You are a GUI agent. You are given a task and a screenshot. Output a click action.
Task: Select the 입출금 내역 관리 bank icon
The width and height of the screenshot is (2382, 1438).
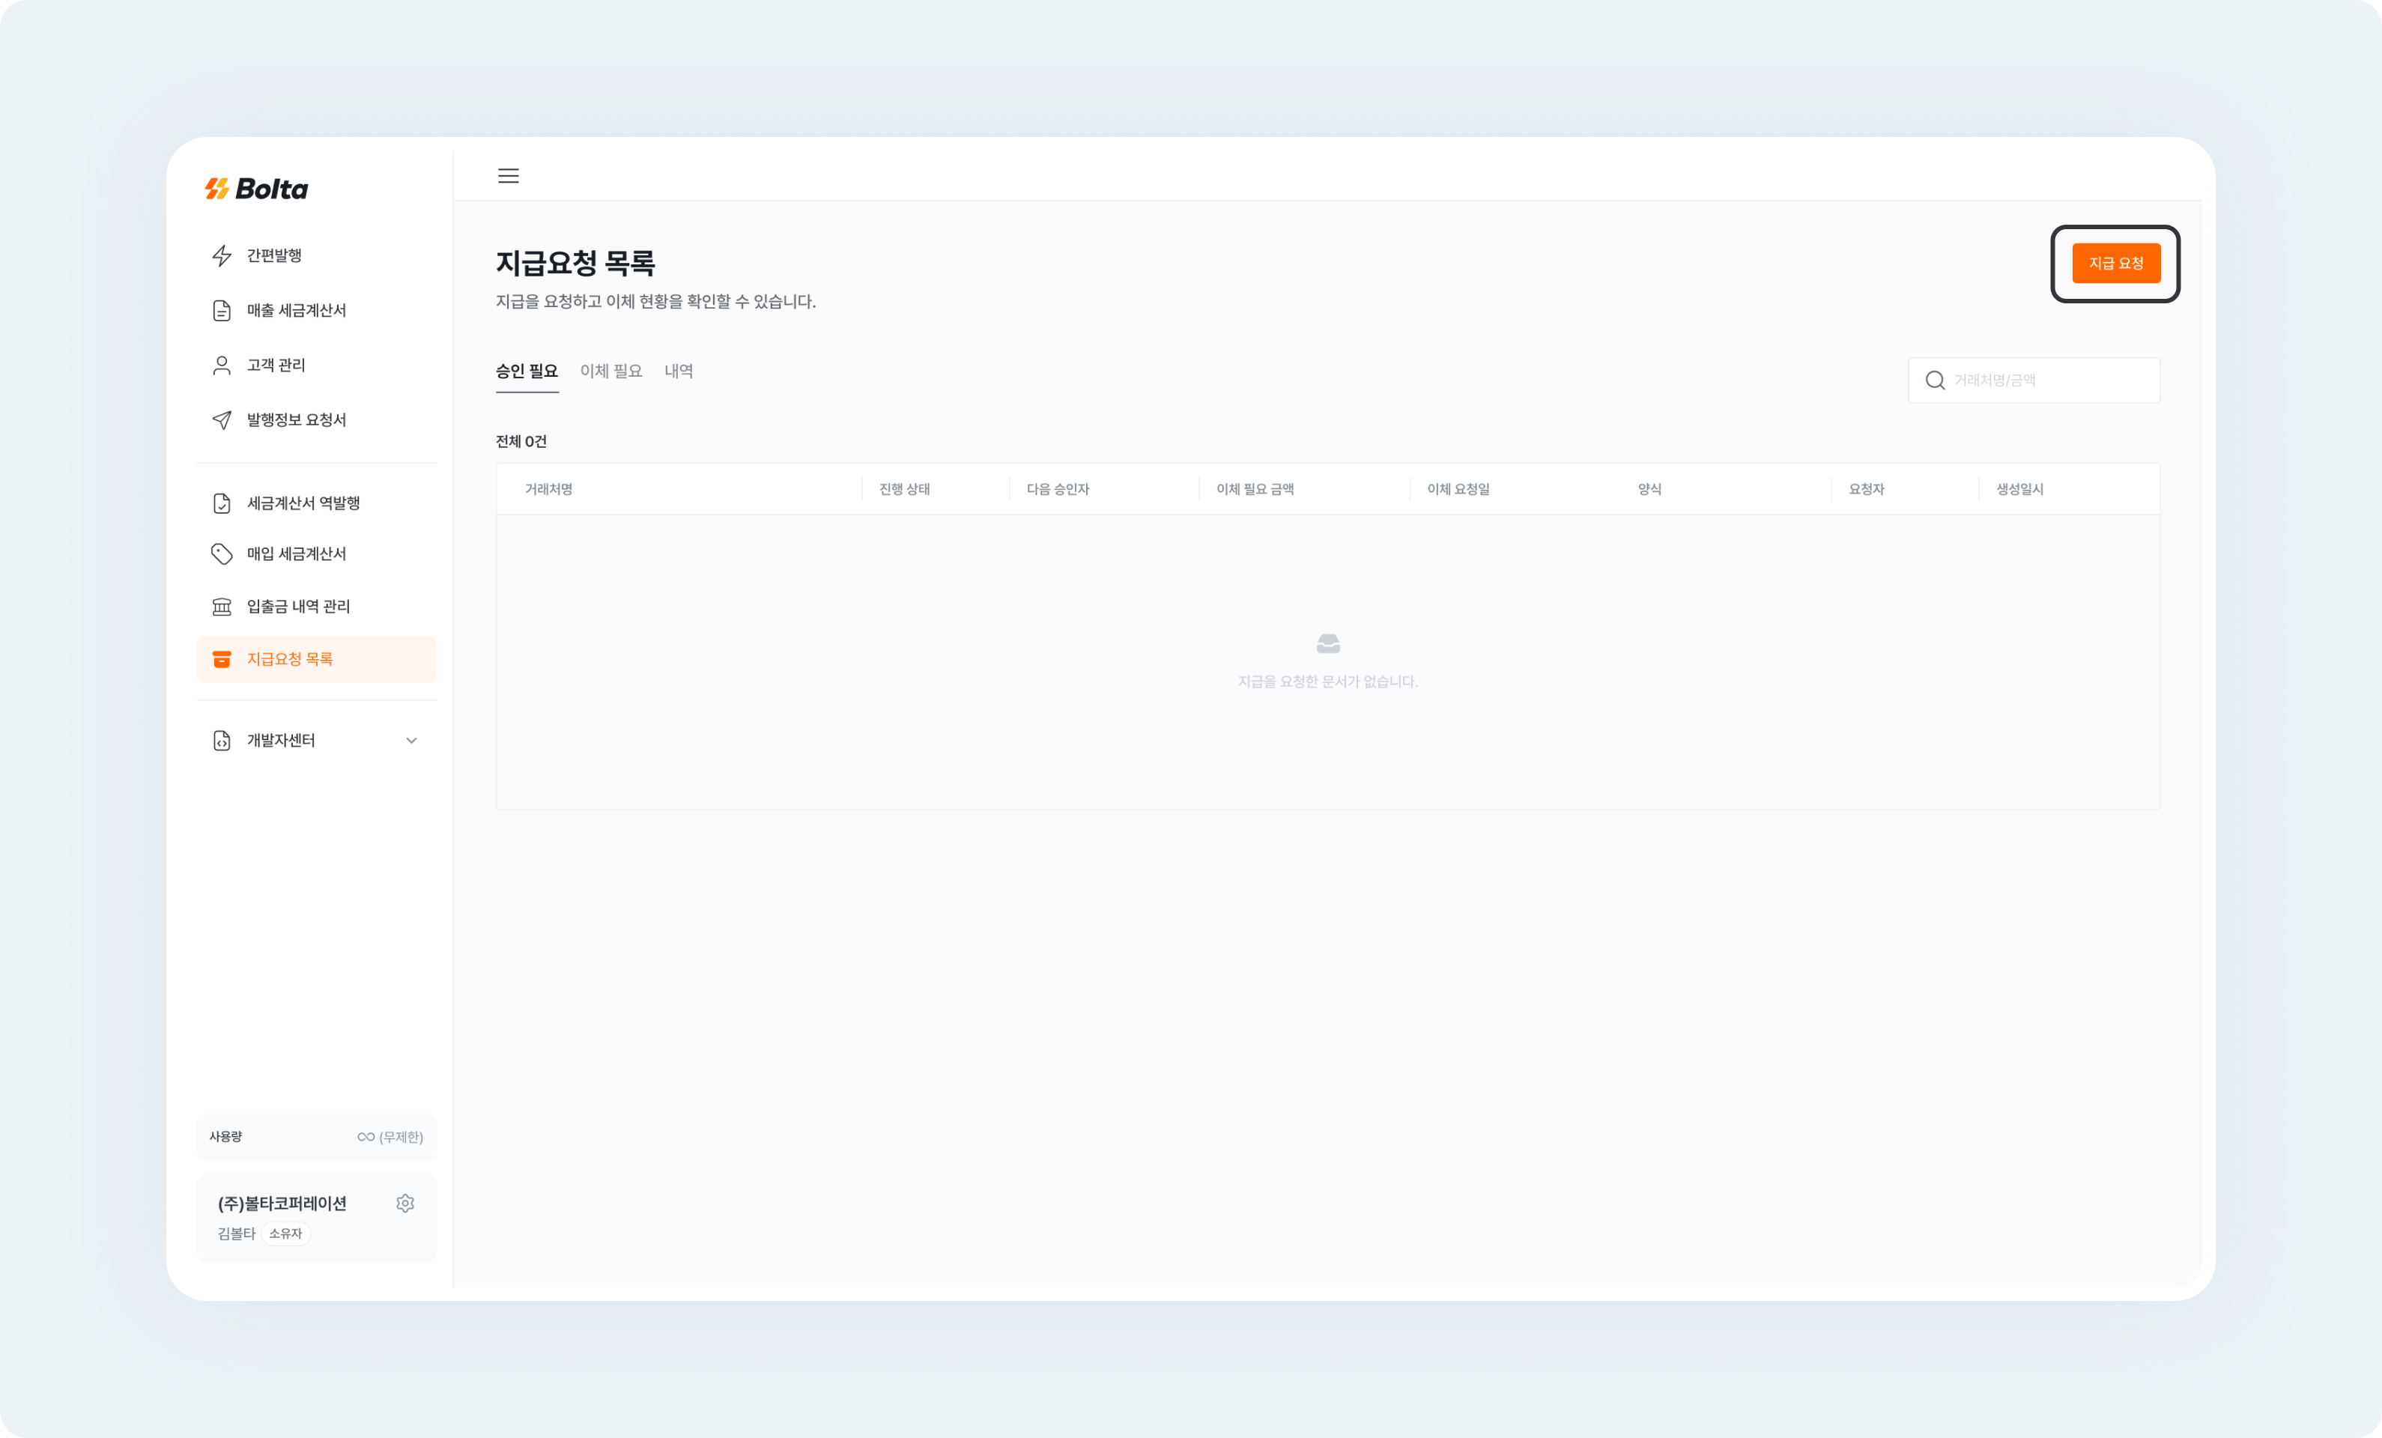tap(222, 606)
